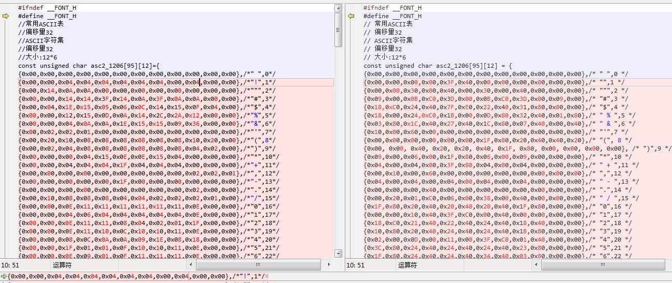Image resolution: width=672 pixels, height=283 pixels.
Task: Click left pane row ending /*"*",10*/
Action: coord(148,157)
